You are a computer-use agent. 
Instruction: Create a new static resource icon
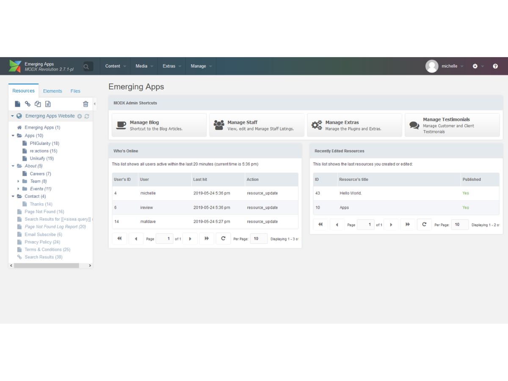coord(48,104)
